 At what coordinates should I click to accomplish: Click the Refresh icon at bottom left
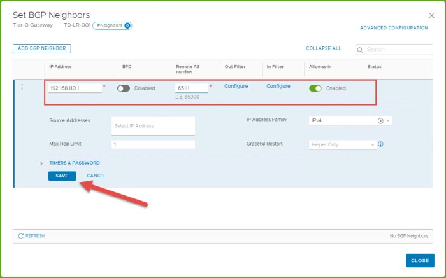tap(21, 236)
